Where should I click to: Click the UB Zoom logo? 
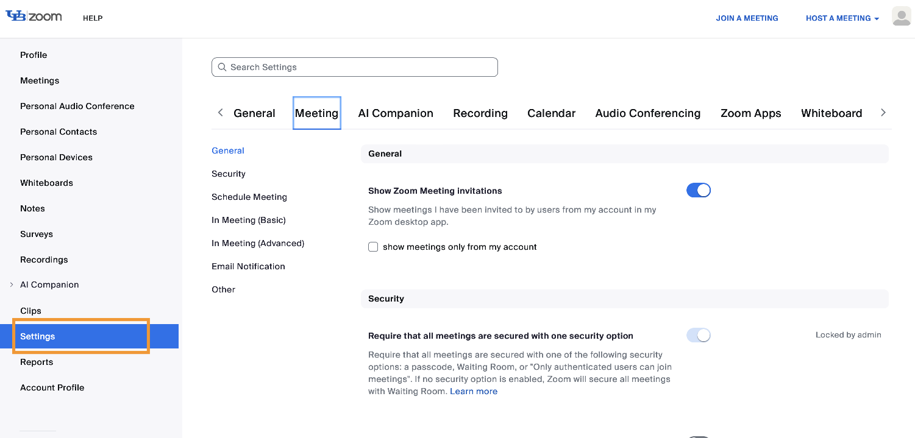34,16
